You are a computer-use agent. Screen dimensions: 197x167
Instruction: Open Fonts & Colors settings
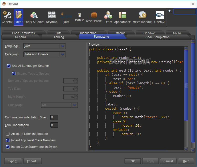[34, 17]
